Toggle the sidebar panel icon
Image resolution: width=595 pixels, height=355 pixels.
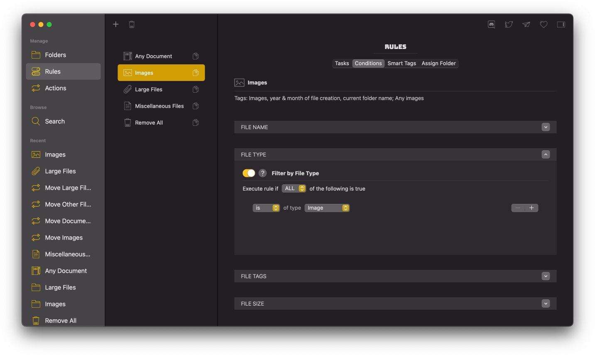(x=561, y=24)
